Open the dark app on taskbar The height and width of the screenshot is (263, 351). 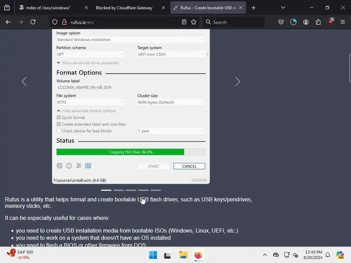pos(167,255)
